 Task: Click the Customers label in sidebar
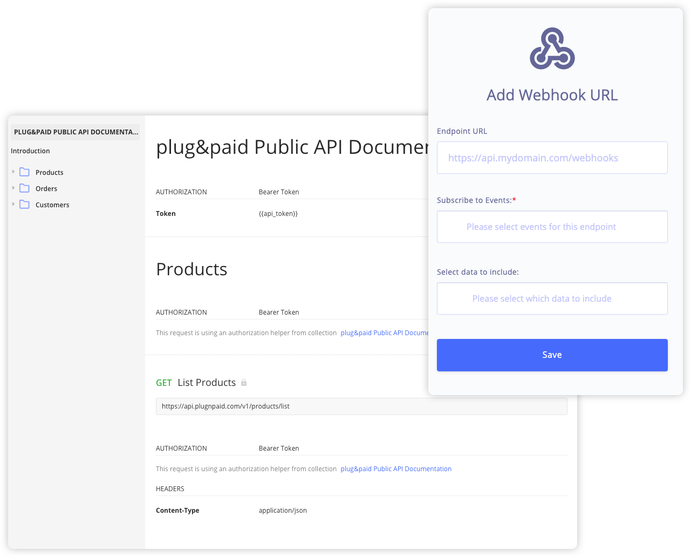[52, 205]
